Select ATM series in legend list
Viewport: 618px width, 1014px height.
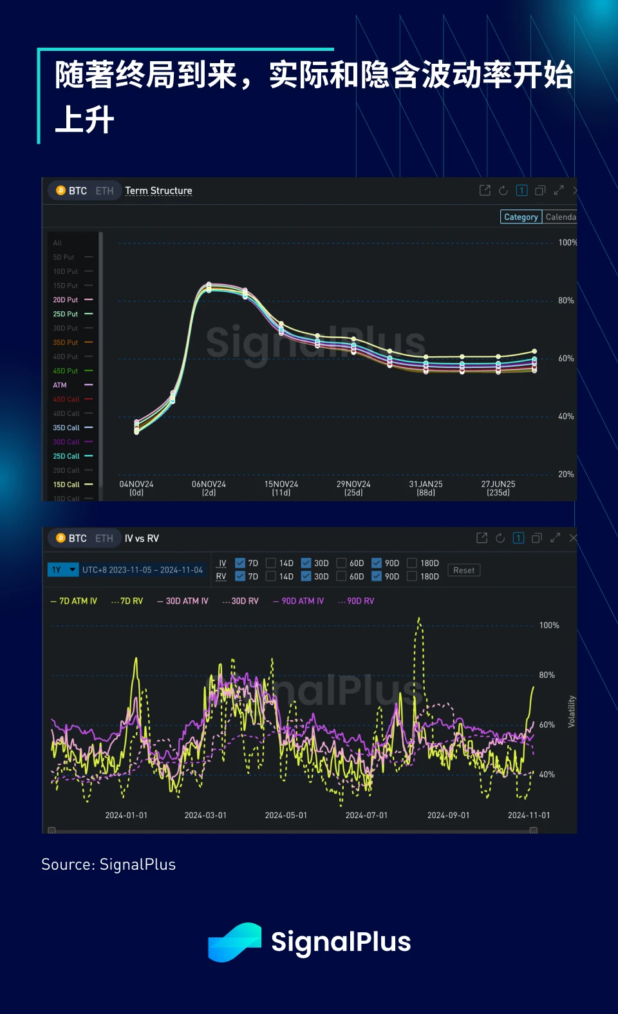(60, 385)
